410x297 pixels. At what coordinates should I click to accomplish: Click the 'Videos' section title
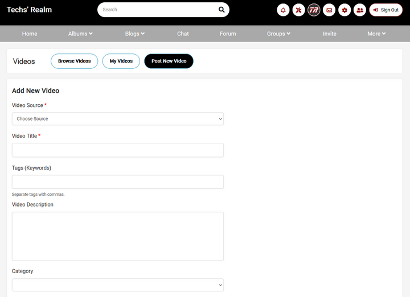point(24,61)
